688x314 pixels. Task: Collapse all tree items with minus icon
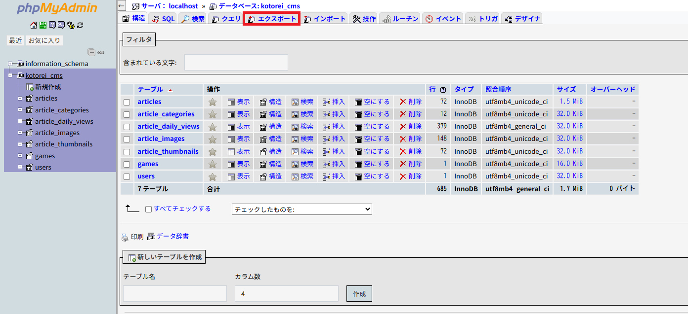(91, 52)
